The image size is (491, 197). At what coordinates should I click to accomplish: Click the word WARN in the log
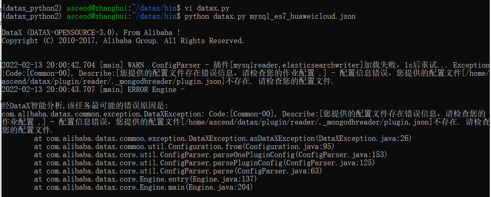point(135,65)
